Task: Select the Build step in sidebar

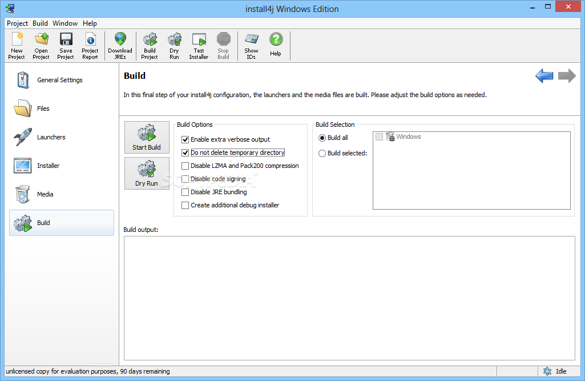Action: click(x=62, y=223)
